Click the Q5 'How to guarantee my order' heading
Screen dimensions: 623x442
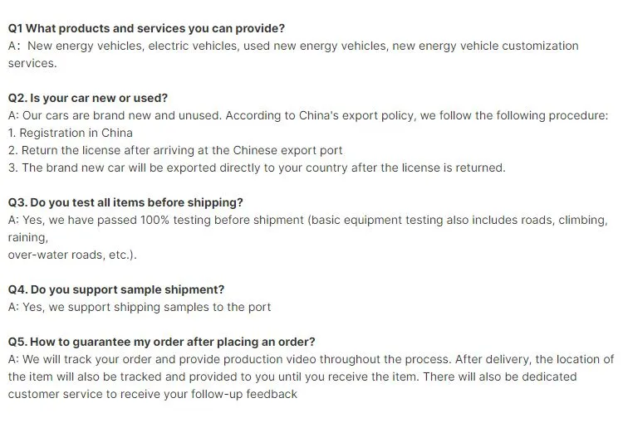[x=161, y=342]
